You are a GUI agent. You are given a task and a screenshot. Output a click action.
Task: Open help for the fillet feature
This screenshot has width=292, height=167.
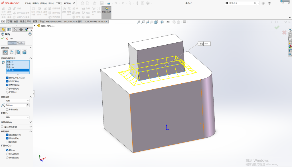click(x=30, y=34)
